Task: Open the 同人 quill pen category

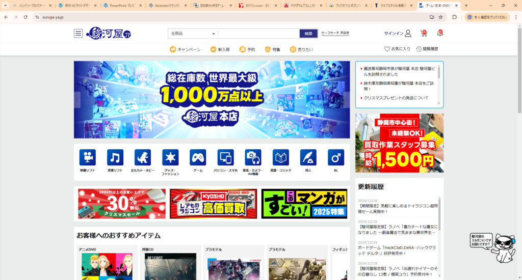Action: coord(308,157)
